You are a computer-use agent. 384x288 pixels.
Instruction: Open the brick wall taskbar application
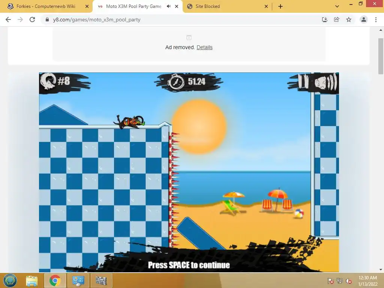click(101, 280)
